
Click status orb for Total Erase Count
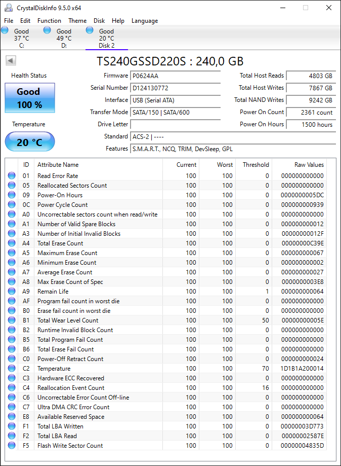click(x=12, y=243)
